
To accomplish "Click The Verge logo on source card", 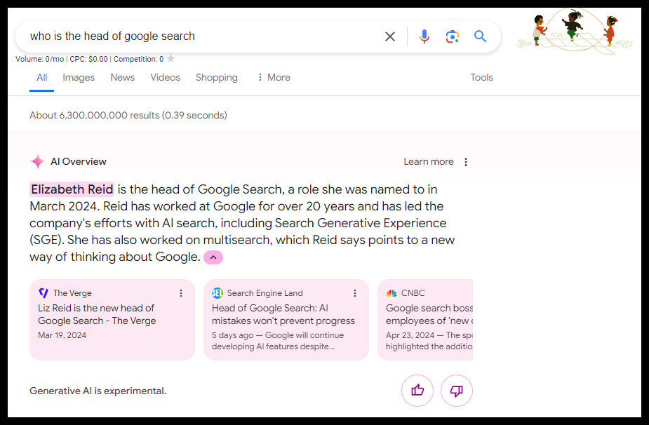I will tap(43, 293).
